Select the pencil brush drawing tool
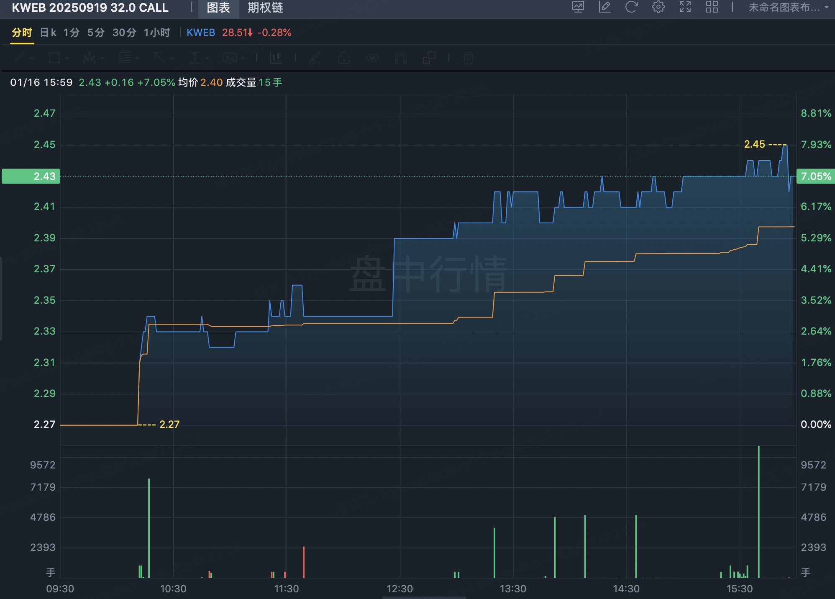The image size is (835, 599). click(x=315, y=58)
